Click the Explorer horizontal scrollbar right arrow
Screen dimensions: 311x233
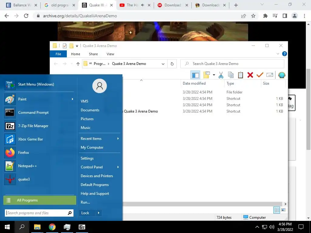coord(285,204)
